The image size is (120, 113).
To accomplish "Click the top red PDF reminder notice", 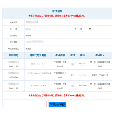I will point(57,16).
